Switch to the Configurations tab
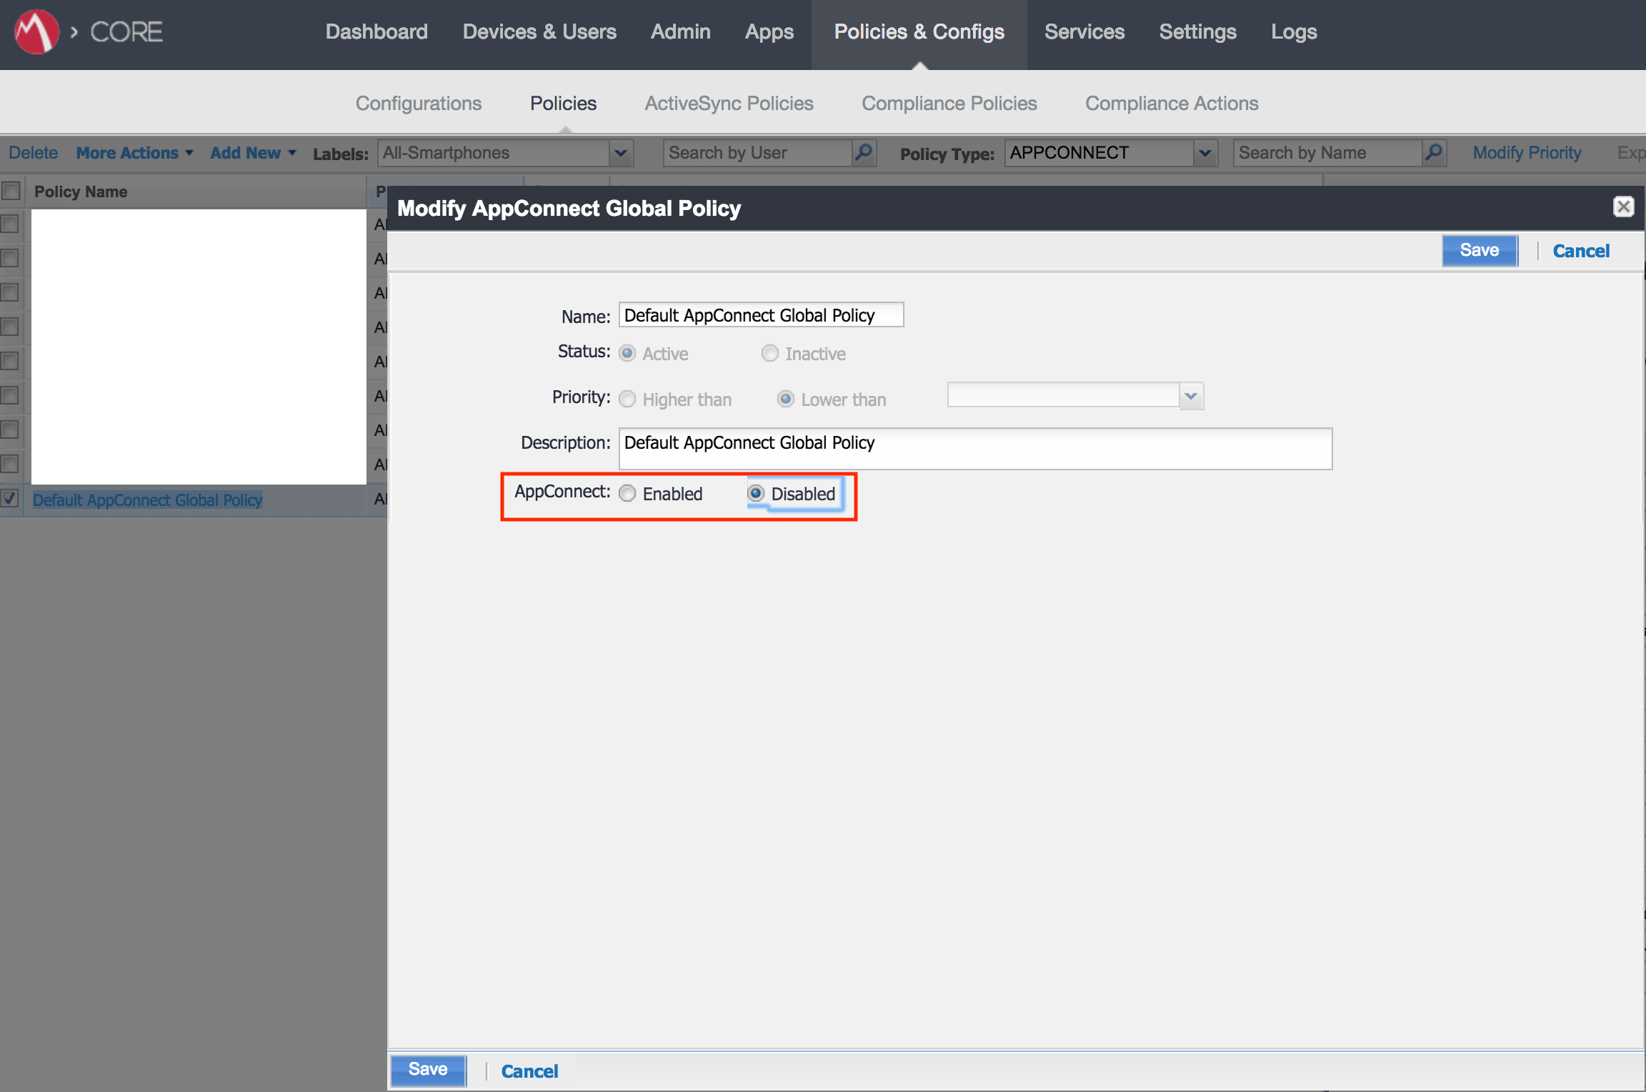The image size is (1646, 1092). pyautogui.click(x=419, y=104)
